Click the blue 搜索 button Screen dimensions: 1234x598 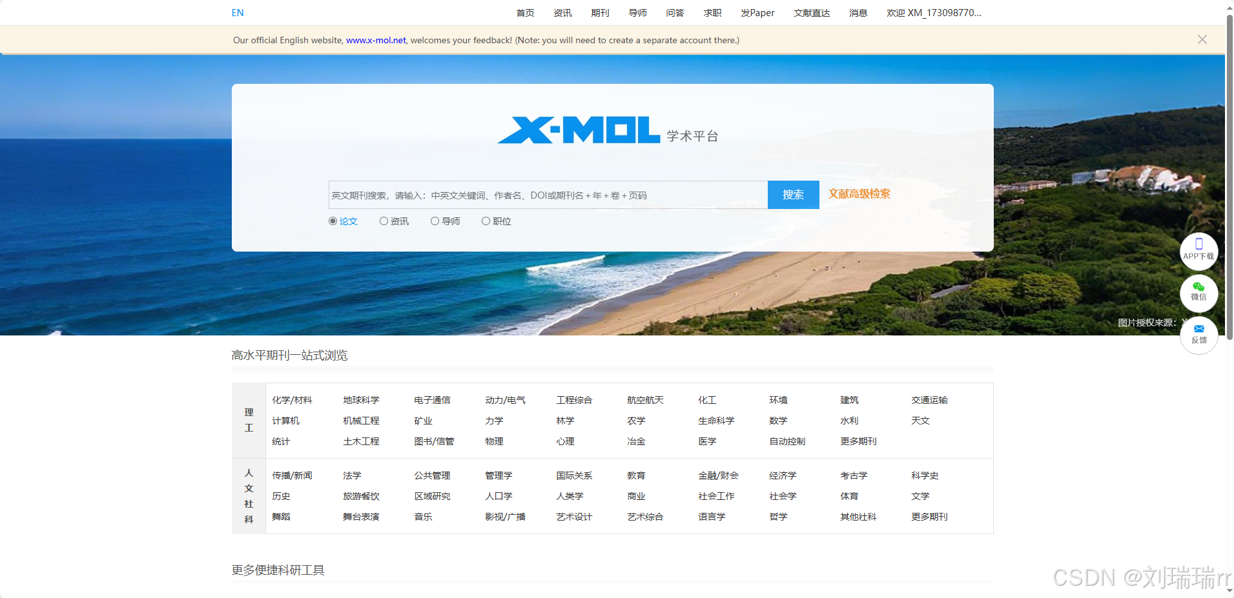793,195
